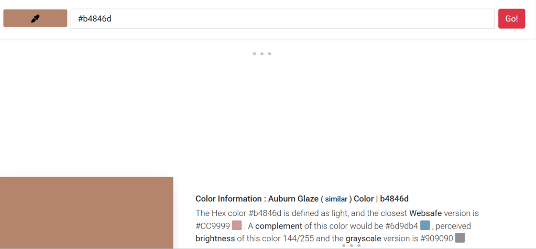This screenshot has width=536, height=249.
Task: Click the #CC9999 hex code text
Action: [x=212, y=226]
